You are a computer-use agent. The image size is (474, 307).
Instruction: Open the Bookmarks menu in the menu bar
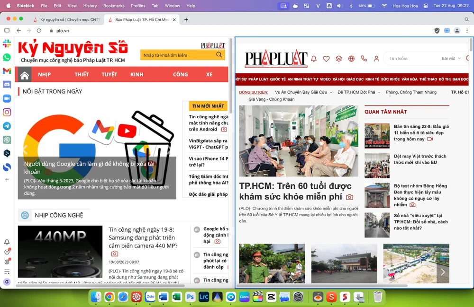(114, 6)
